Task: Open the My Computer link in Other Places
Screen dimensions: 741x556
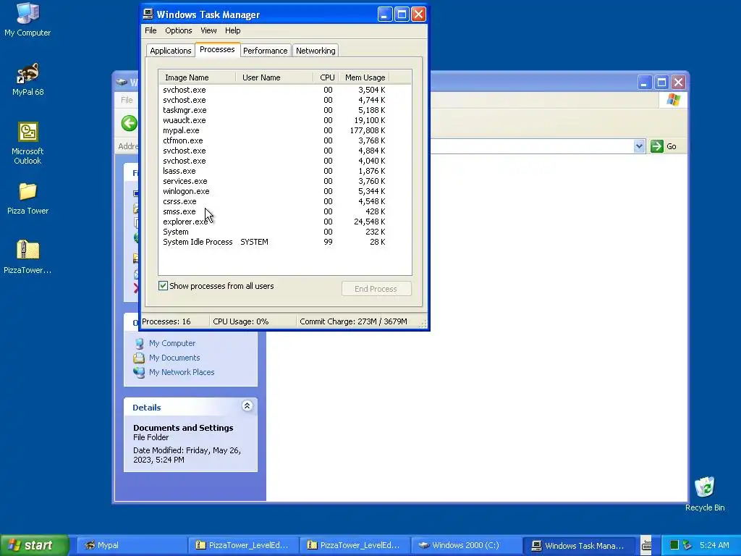Action: point(172,343)
